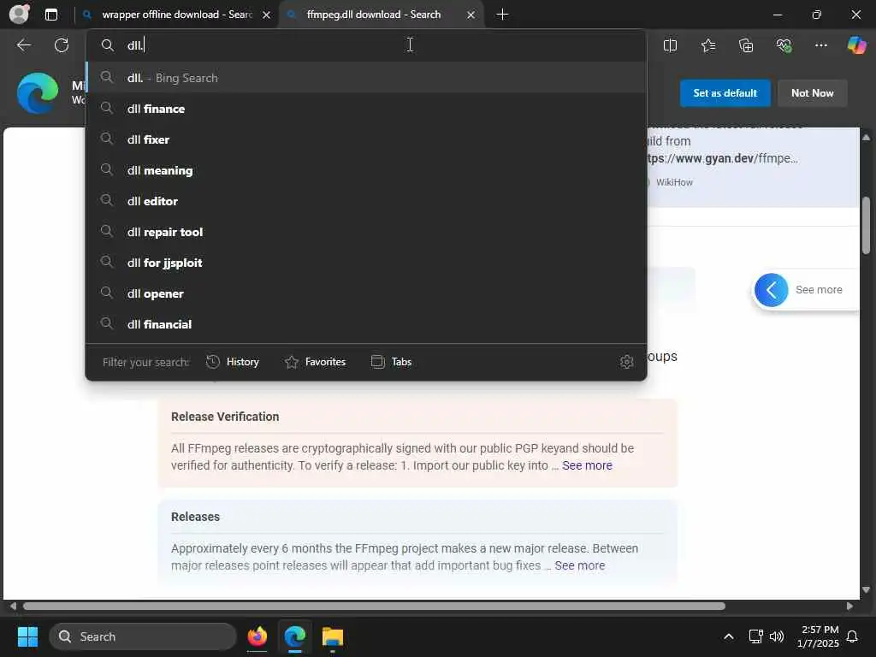
Task: Click the horizontal scrollbar right arrow
Action: [849, 607]
